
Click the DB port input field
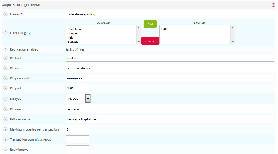coord(77,88)
